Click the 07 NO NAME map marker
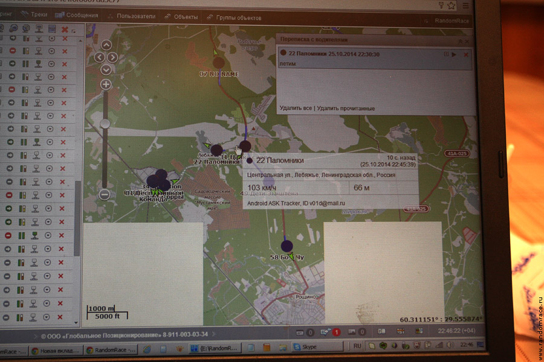Viewport: 544px width, 362px height. point(219,62)
